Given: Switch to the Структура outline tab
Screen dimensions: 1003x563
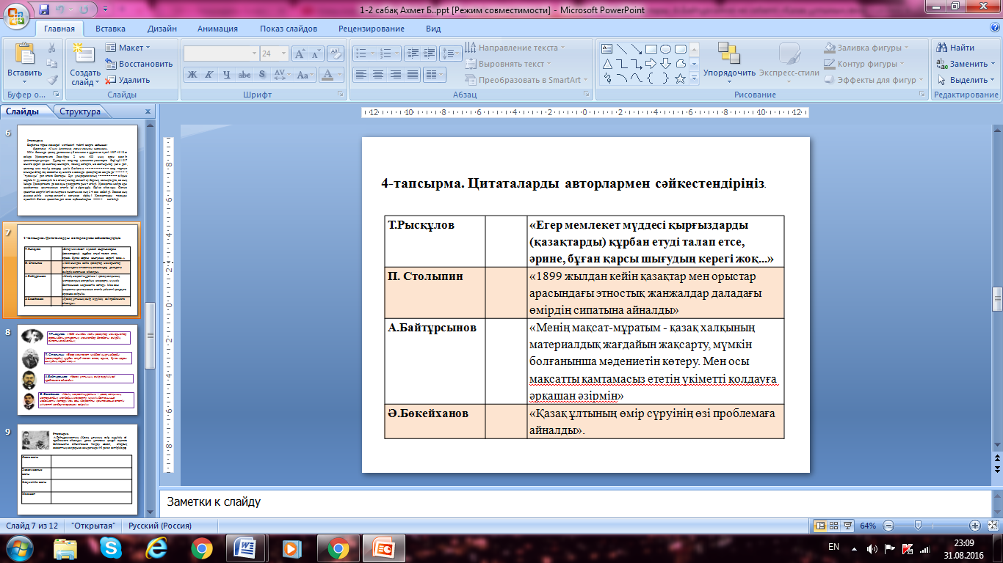Looking at the screenshot, I should pyautogui.click(x=80, y=111).
